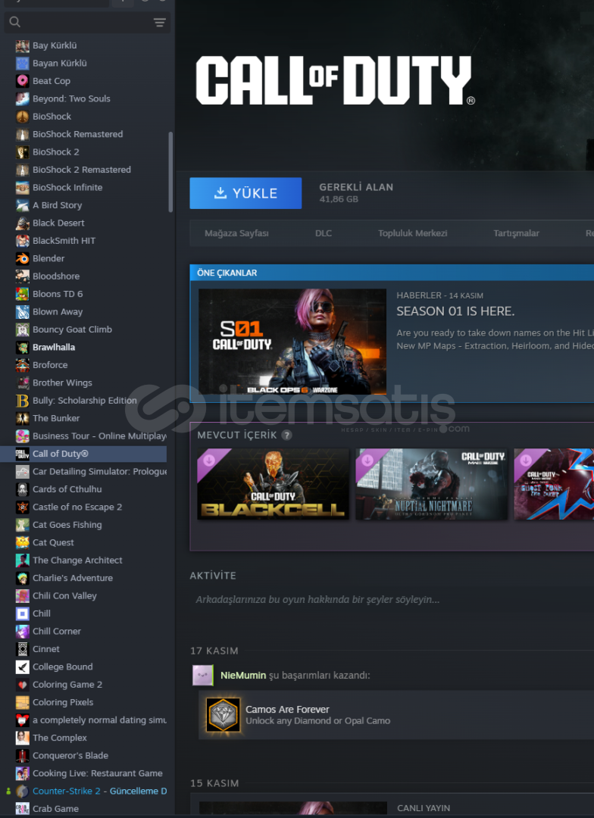The height and width of the screenshot is (818, 594).
Task: Open the DLC tab
Action: coord(323,233)
